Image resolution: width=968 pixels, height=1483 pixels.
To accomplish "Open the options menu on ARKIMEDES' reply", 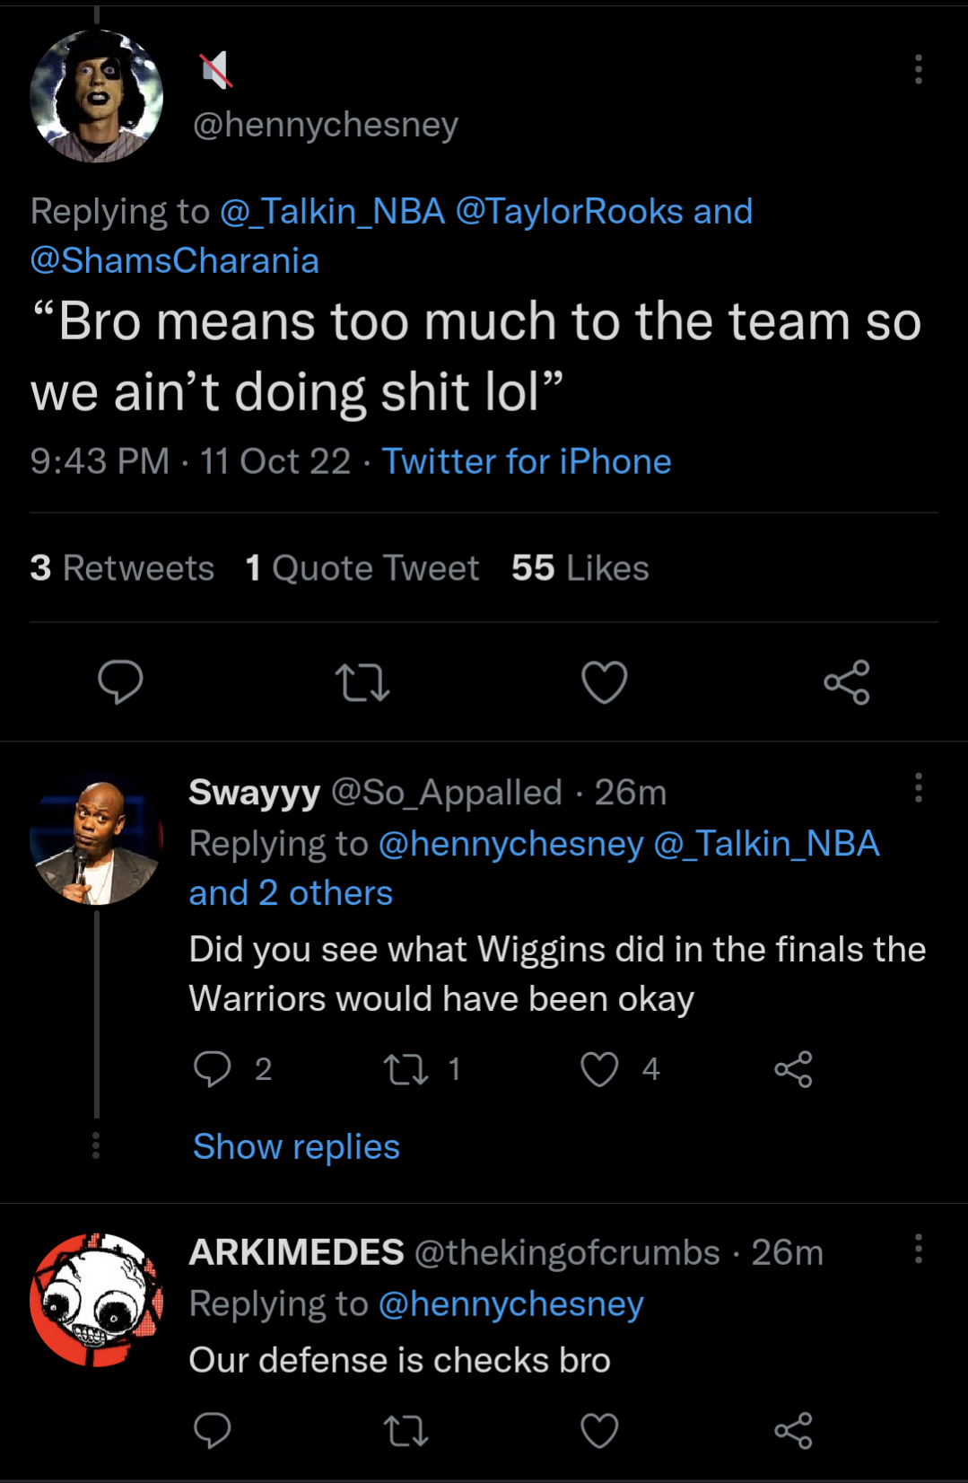I will [917, 1248].
